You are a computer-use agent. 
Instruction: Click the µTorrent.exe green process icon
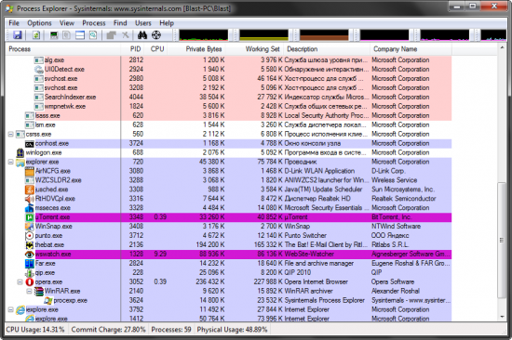tap(30, 217)
